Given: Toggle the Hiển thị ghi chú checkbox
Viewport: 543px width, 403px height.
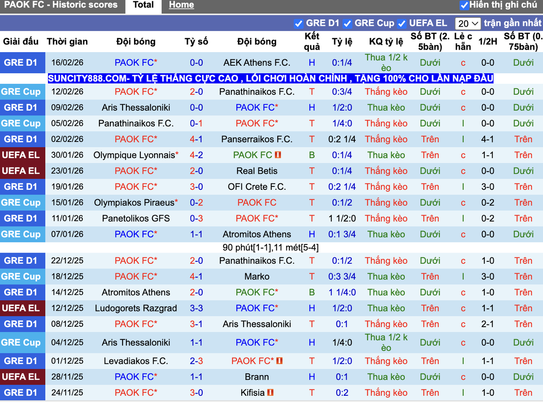Looking at the screenshot, I should [464, 5].
